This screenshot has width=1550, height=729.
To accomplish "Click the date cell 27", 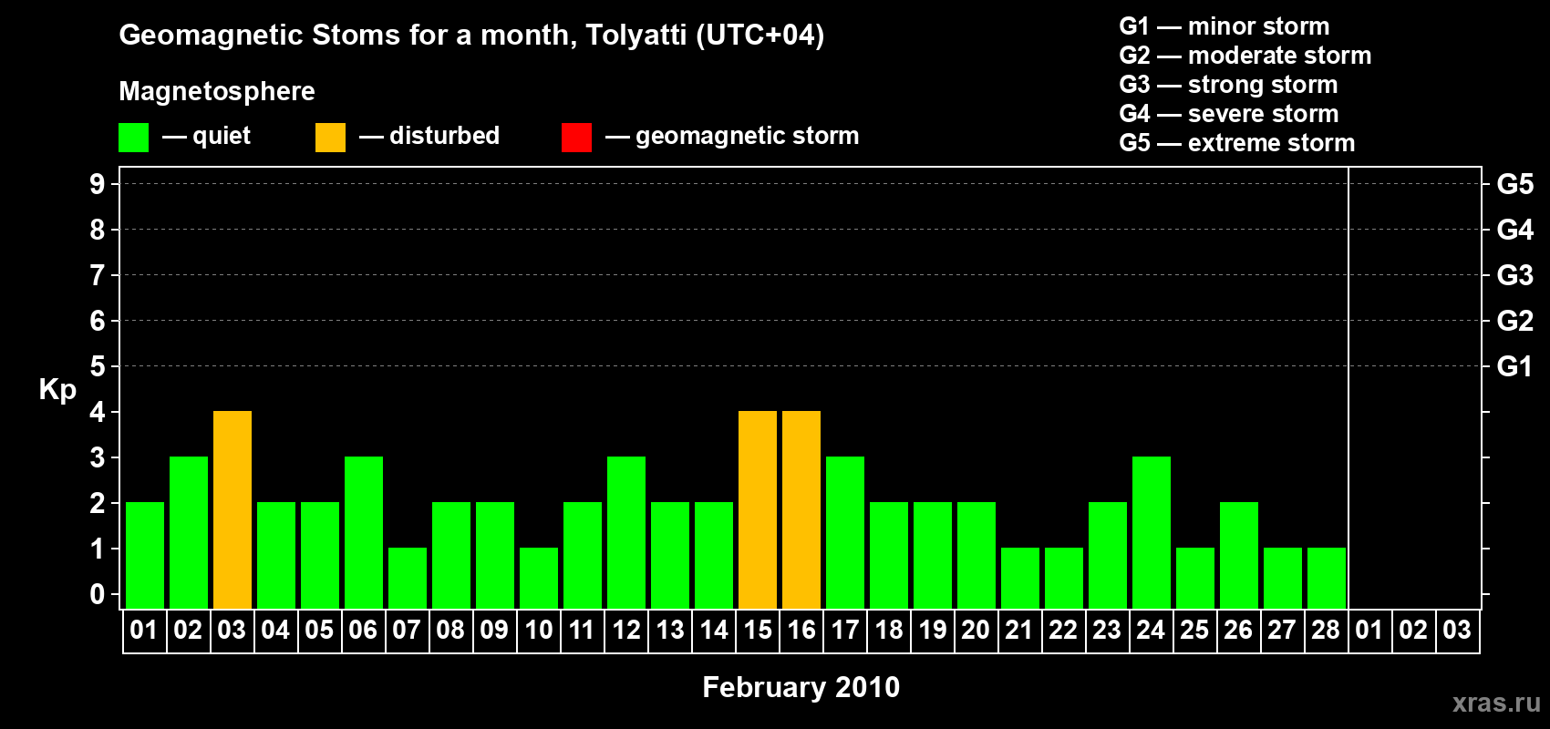I will click(x=1282, y=631).
